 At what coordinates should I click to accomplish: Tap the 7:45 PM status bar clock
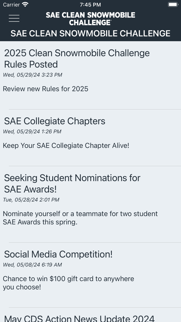pos(90,4)
